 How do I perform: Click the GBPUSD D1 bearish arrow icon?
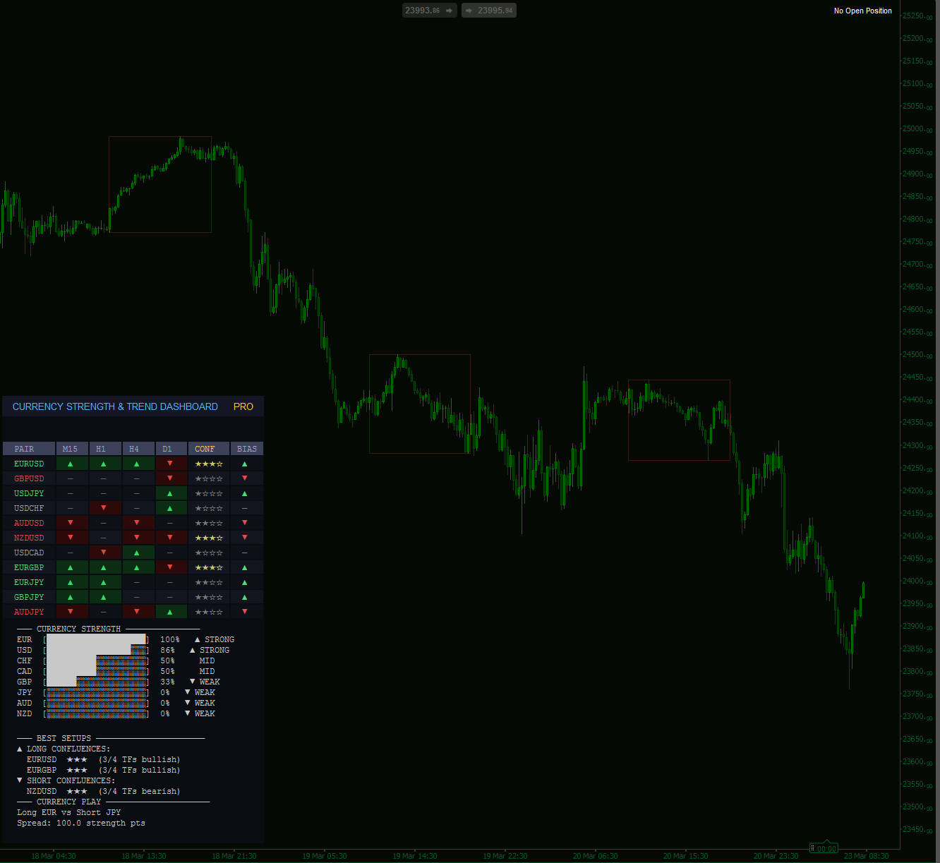171,478
